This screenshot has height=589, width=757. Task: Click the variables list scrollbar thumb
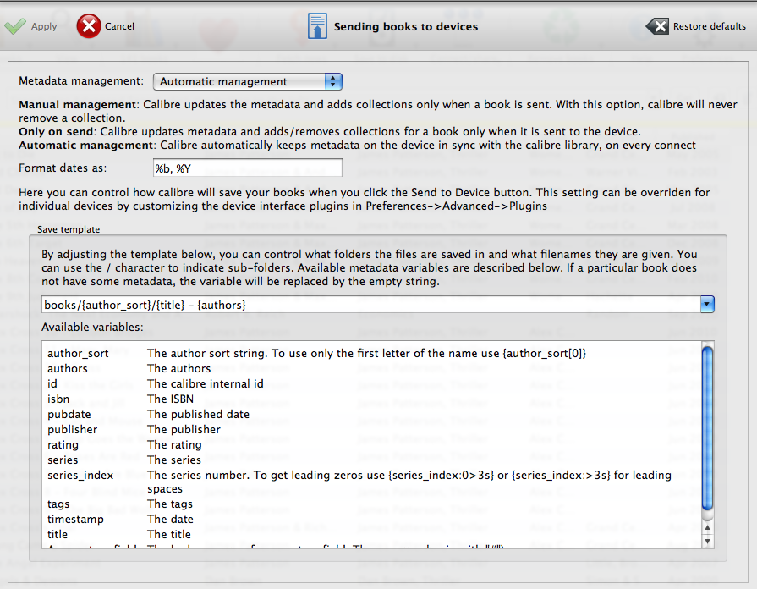[707, 428]
